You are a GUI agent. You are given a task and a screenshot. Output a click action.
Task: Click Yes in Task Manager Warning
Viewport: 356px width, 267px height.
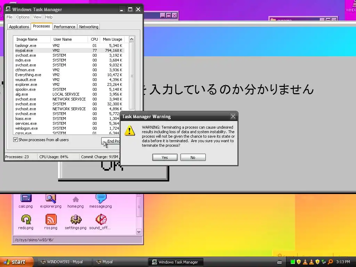[165, 157]
